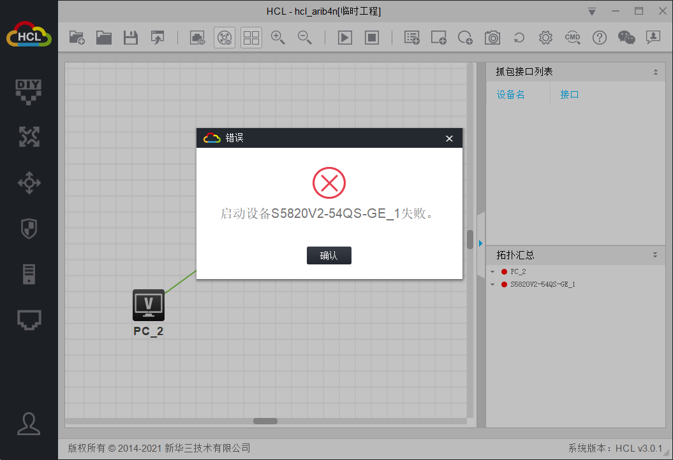Click the WeChat icon in toolbar
This screenshot has height=460, width=673.
626,38
